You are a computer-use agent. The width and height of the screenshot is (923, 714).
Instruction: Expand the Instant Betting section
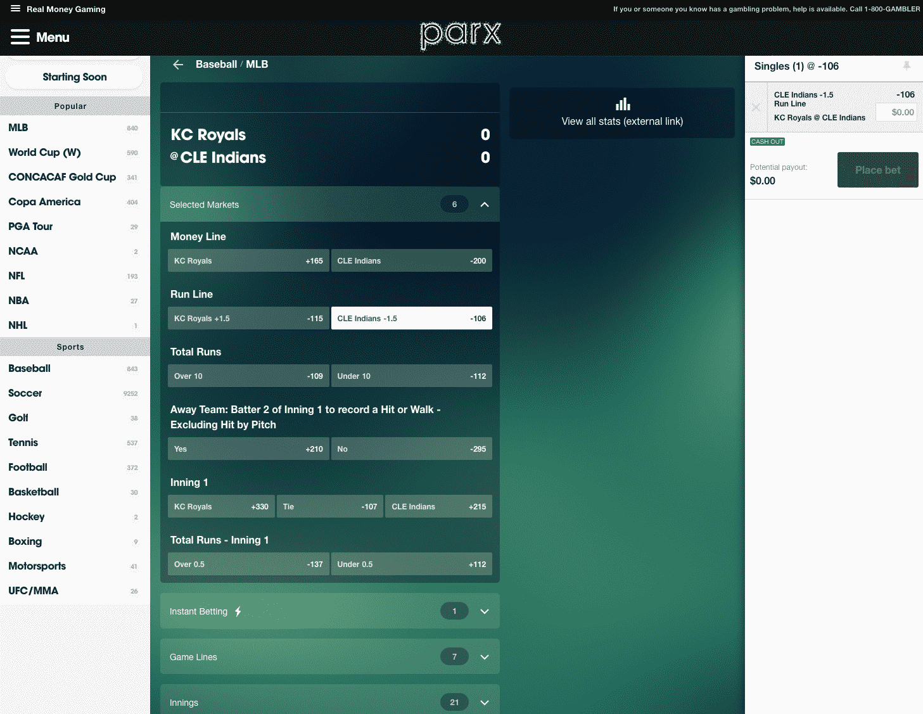[485, 611]
